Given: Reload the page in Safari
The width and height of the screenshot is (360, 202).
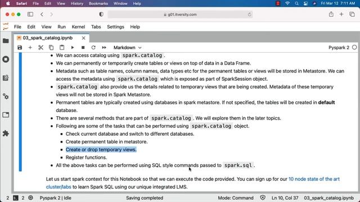Looking at the screenshot, I should (x=250, y=15).
